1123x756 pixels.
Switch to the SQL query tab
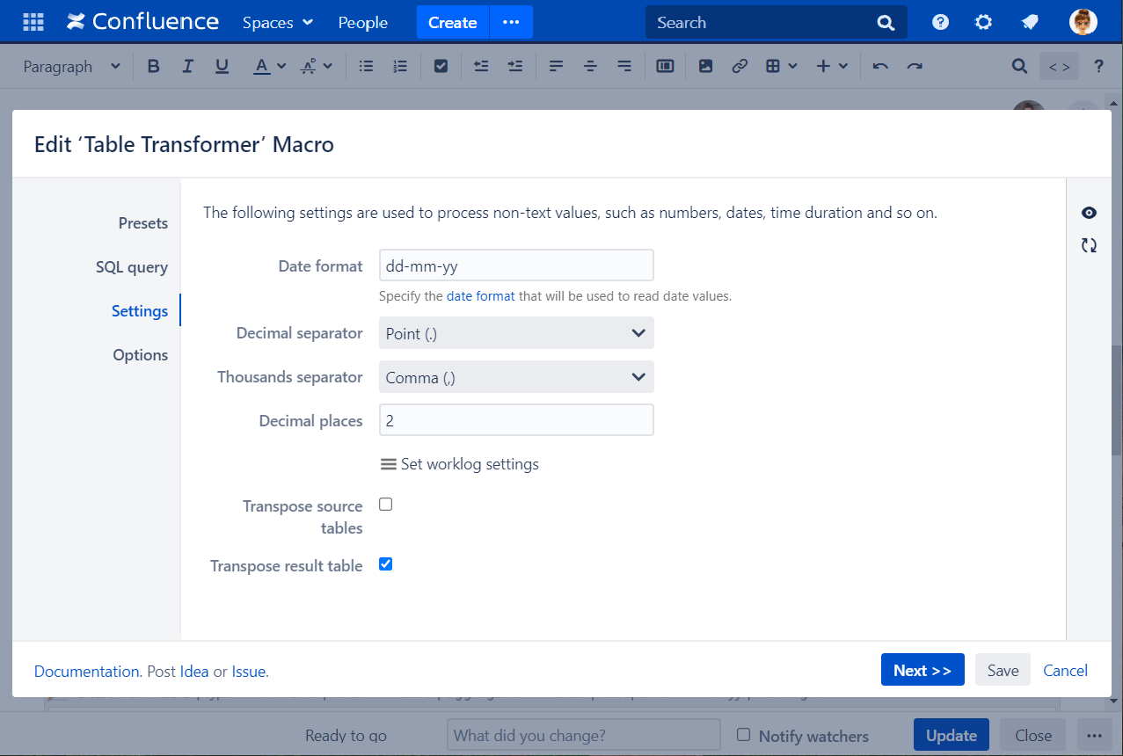point(131,267)
